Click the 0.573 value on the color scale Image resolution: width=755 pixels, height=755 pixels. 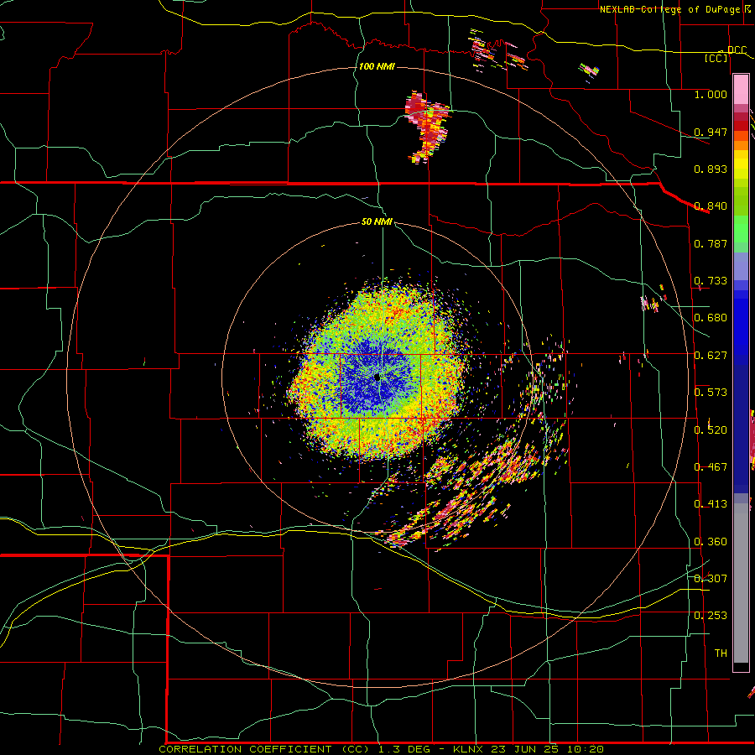711,393
